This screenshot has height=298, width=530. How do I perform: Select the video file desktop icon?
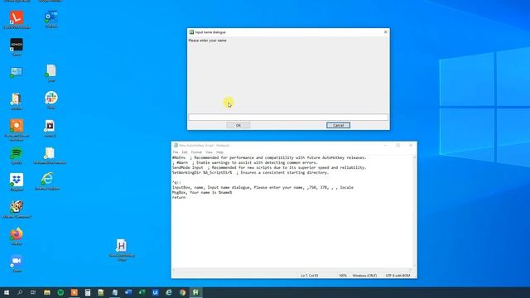pyautogui.click(x=50, y=128)
